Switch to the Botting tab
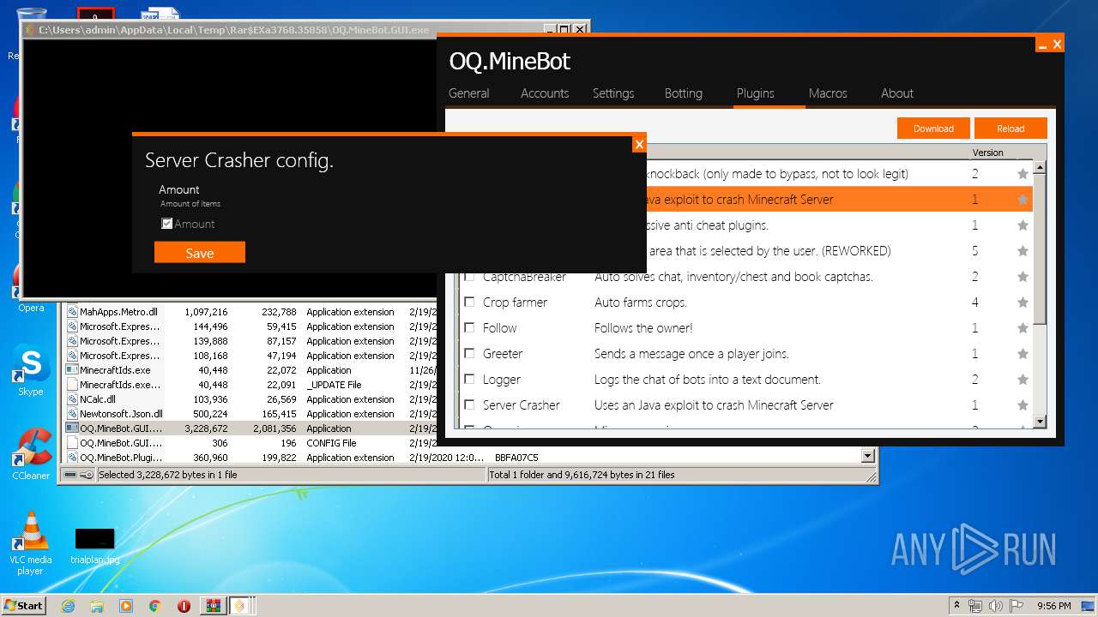 [x=684, y=93]
